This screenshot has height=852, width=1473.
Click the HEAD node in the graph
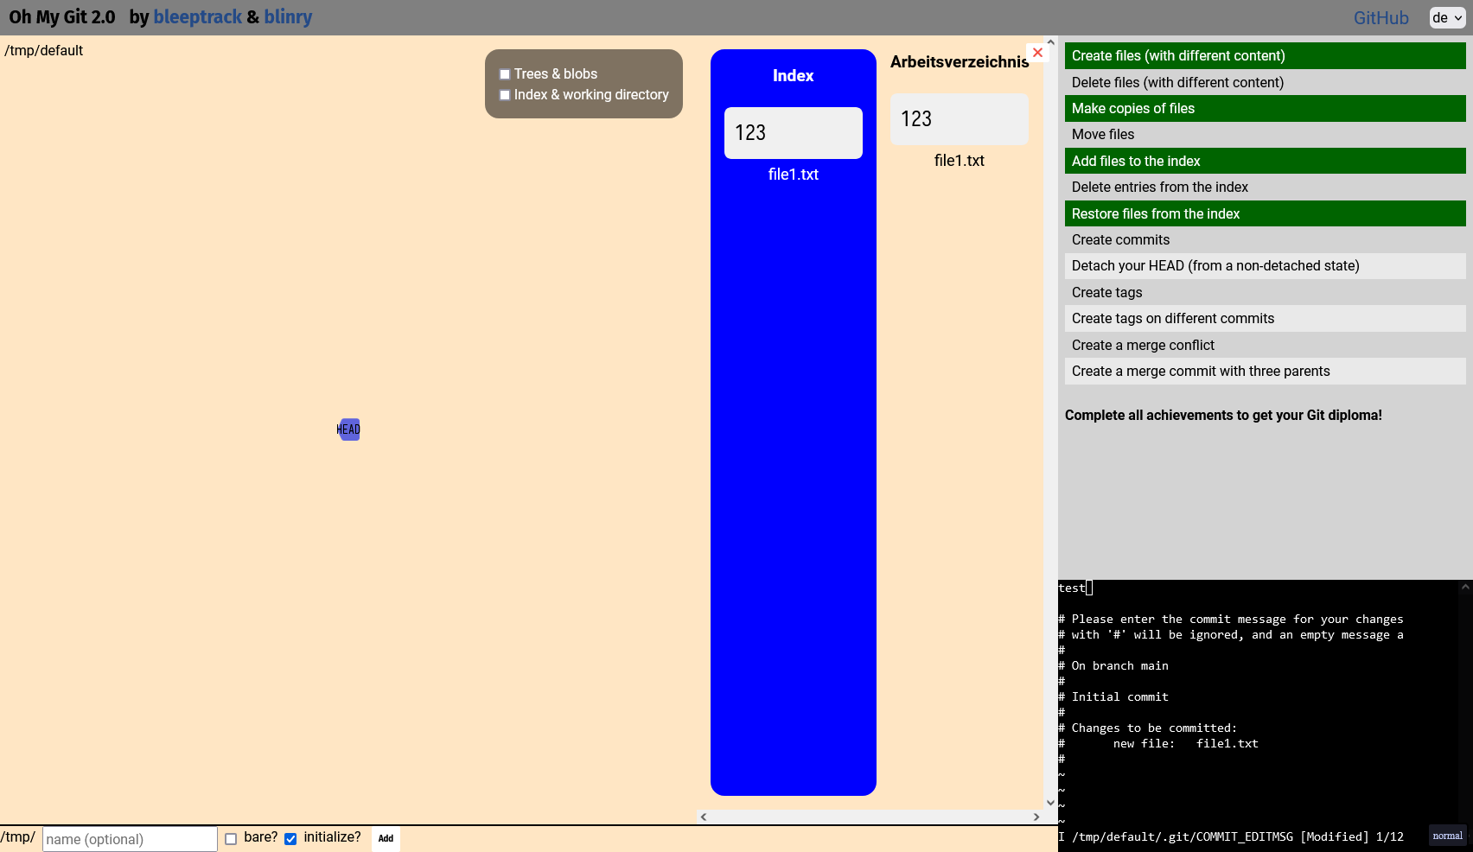pyautogui.click(x=348, y=429)
